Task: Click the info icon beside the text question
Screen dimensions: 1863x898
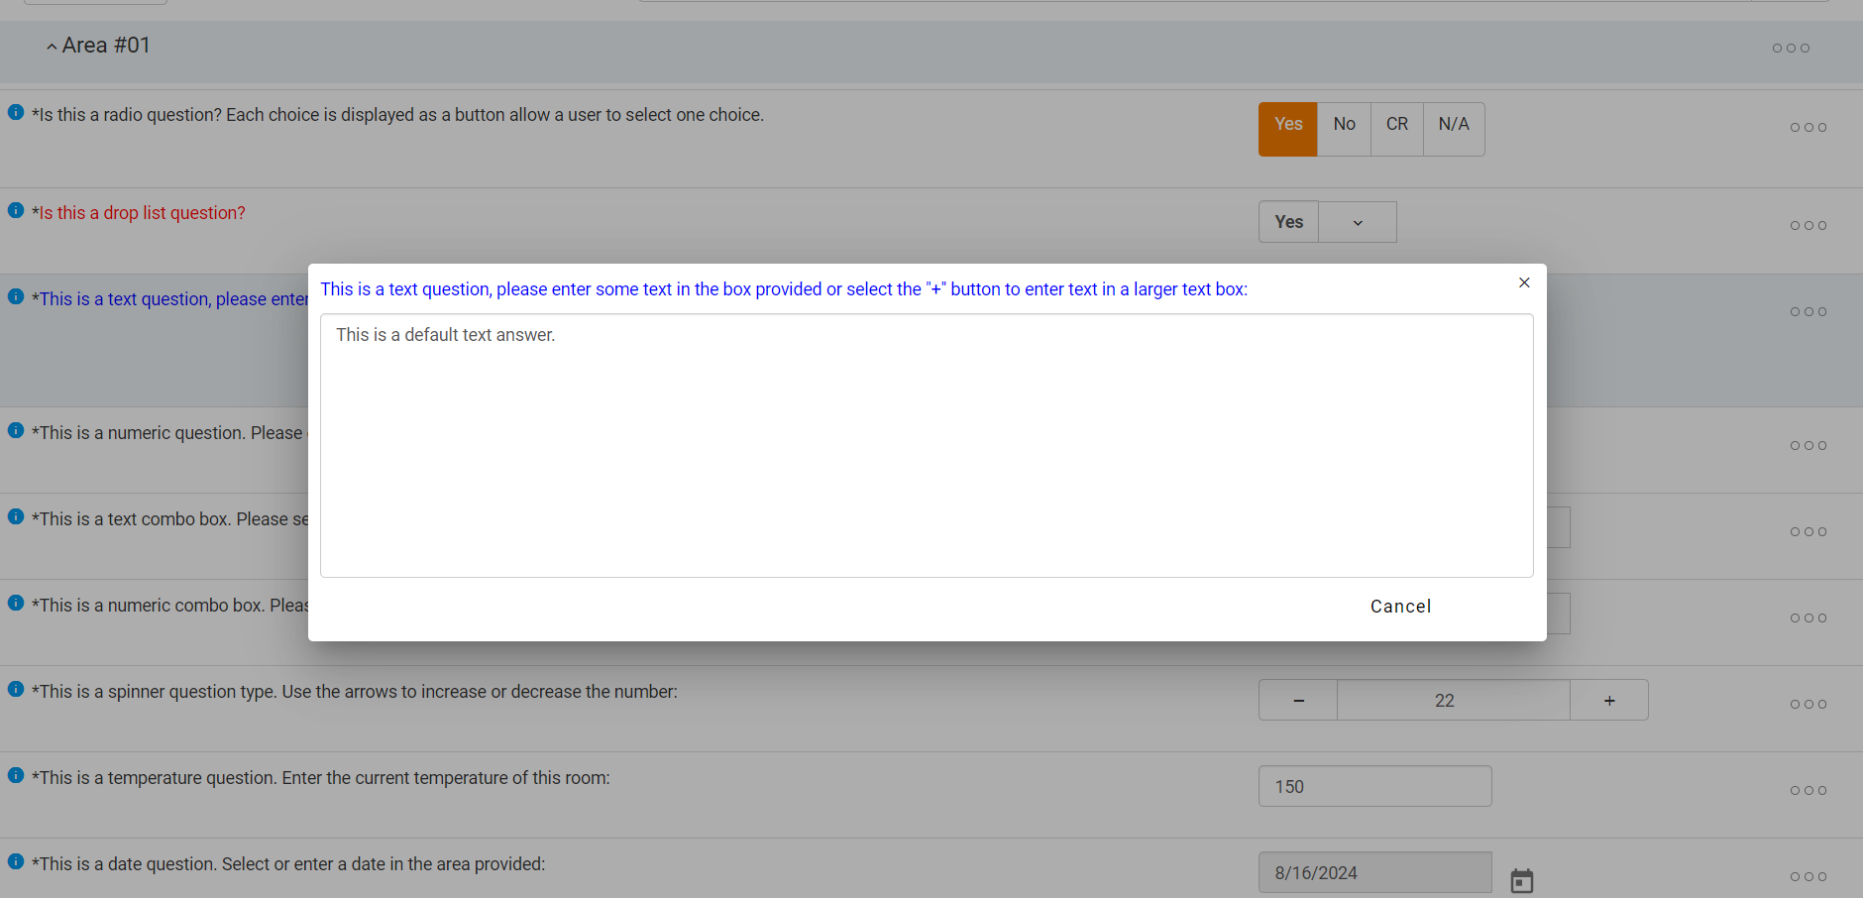Action: (16, 296)
